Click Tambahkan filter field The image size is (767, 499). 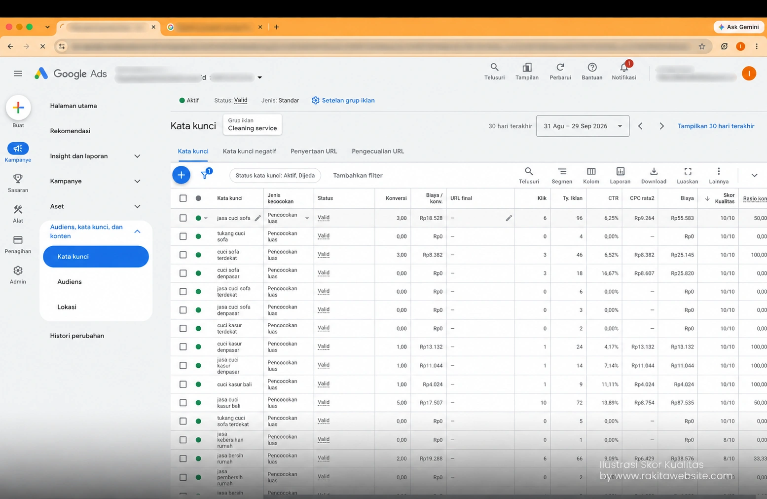[358, 175]
